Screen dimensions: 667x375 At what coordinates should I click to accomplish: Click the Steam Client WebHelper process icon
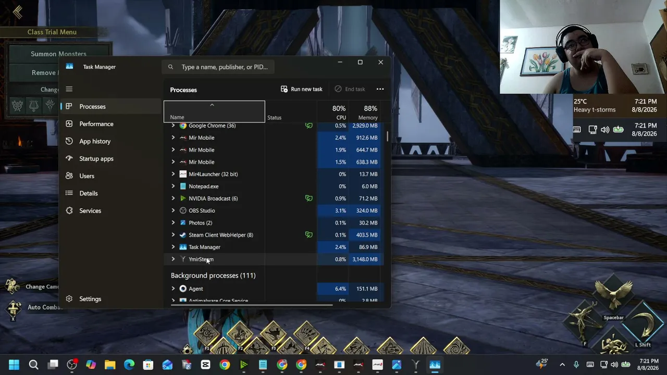pos(183,235)
